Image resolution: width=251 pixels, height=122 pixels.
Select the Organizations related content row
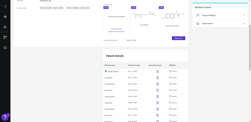tap(220, 23)
